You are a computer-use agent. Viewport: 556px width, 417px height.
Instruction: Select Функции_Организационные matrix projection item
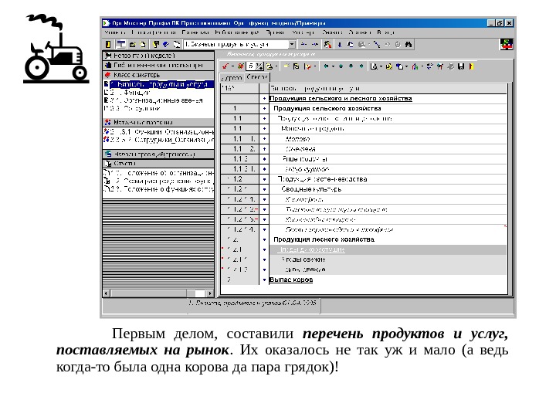(x=159, y=131)
